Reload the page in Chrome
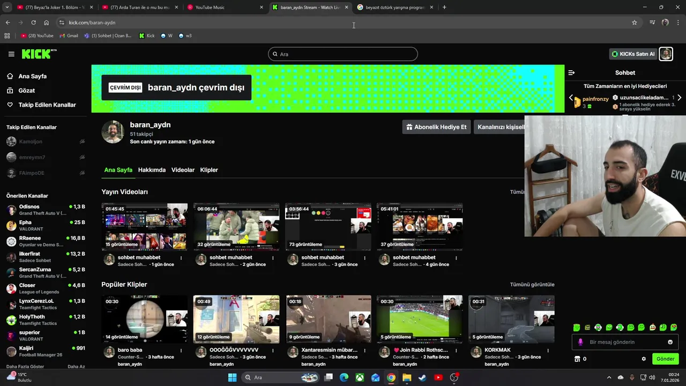 point(33,23)
